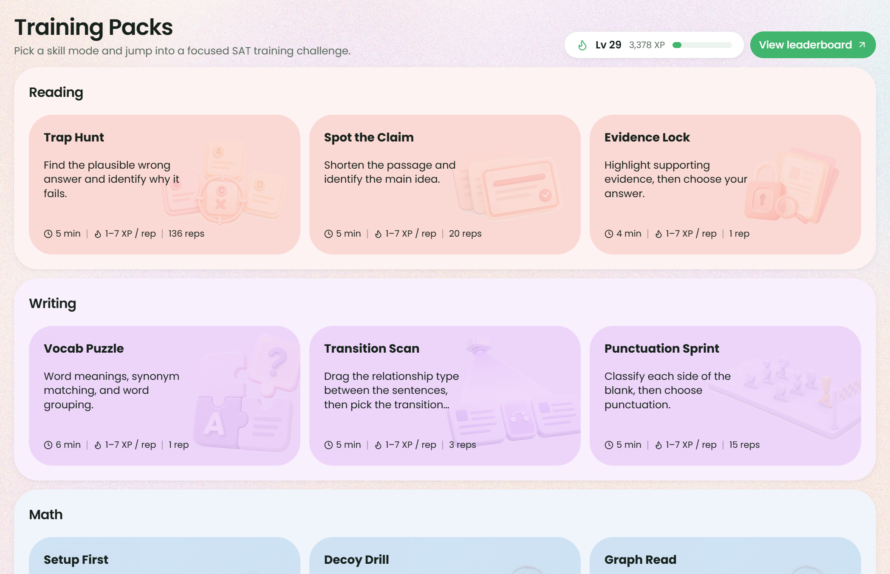Click the 3 reps count on Transition Scan
This screenshot has width=890, height=574.
tap(462, 445)
